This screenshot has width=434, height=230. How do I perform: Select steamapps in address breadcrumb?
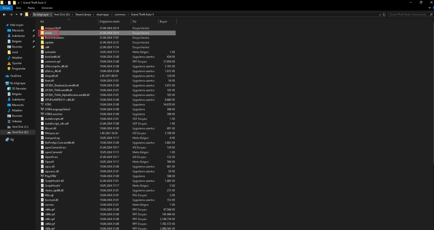pos(103,15)
